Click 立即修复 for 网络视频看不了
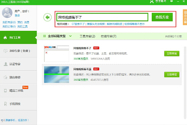 point(172,54)
